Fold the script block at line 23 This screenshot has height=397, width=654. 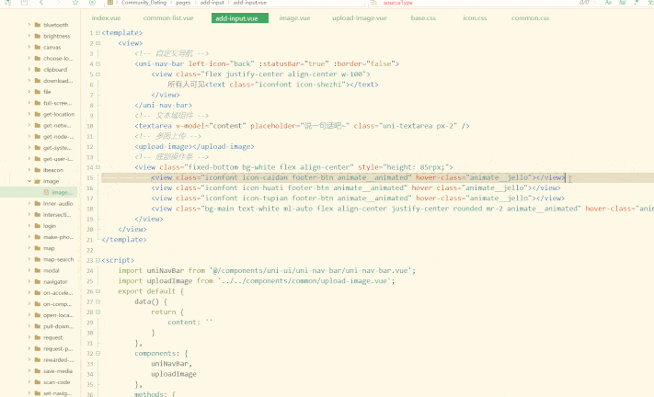[x=98, y=260]
